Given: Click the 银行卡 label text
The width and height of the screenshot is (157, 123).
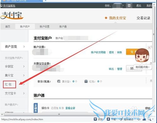Looking at the screenshot, I should [x=46, y=108].
